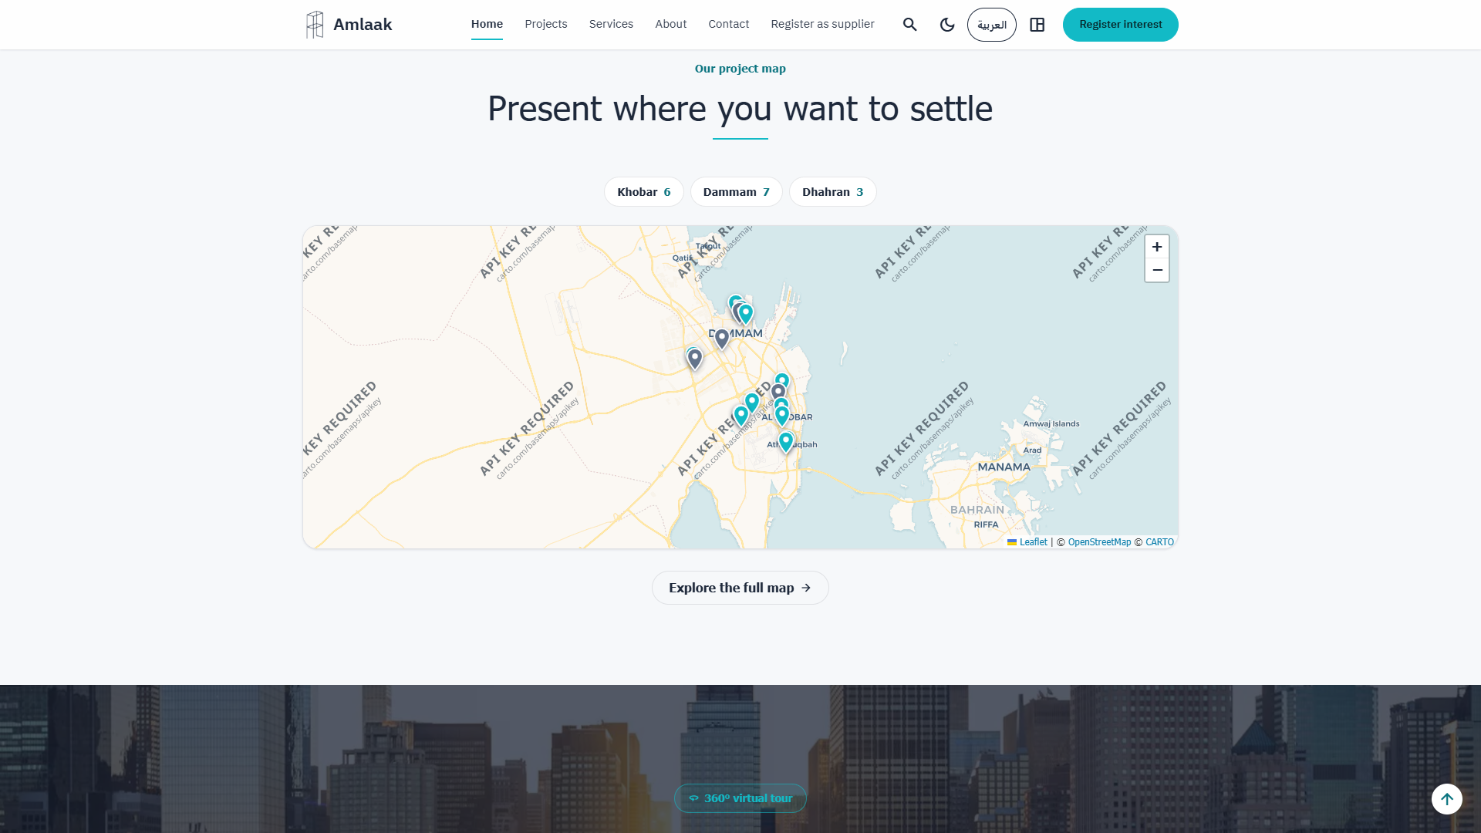The height and width of the screenshot is (833, 1481).
Task: Select the gray pin north of Al Khobar
Action: tap(778, 393)
